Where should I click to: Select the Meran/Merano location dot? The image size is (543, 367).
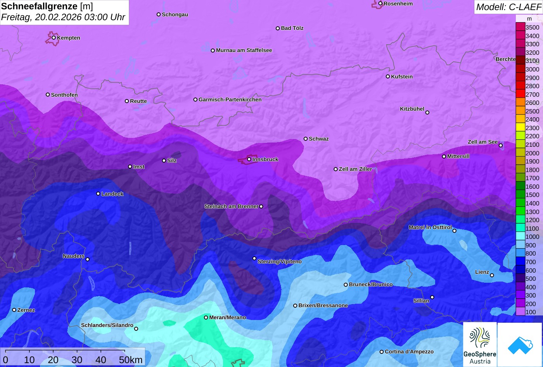[x=206, y=317]
